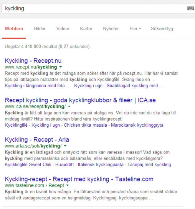Open Sökverktyg search tools
Viewport: 195px width, 209px height.
coord(162,29)
